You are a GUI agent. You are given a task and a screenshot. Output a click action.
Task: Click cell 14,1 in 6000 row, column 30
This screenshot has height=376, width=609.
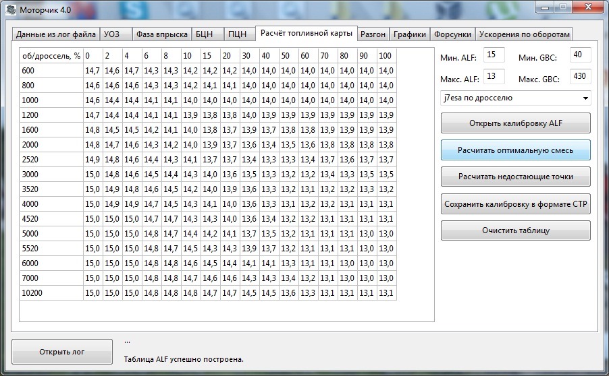250,263
